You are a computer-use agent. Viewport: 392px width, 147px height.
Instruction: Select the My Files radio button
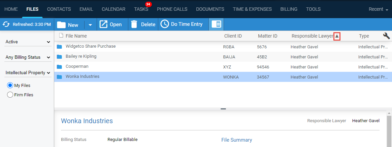coord(10,86)
